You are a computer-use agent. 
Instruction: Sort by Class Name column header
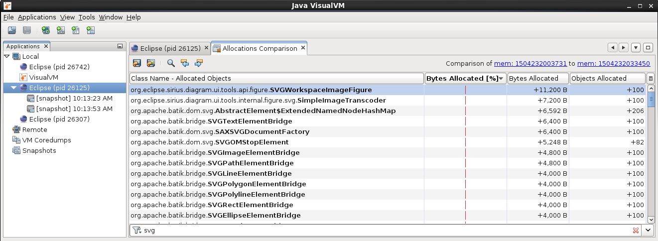(x=276, y=78)
